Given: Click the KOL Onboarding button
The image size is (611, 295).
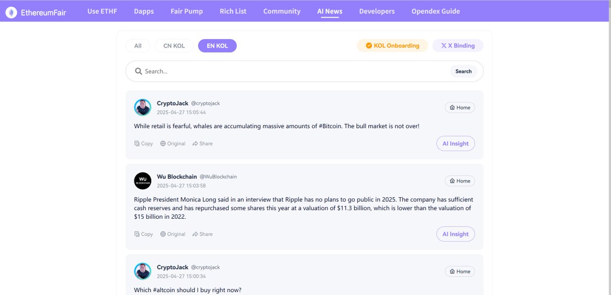Looking at the screenshot, I should pyautogui.click(x=393, y=45).
